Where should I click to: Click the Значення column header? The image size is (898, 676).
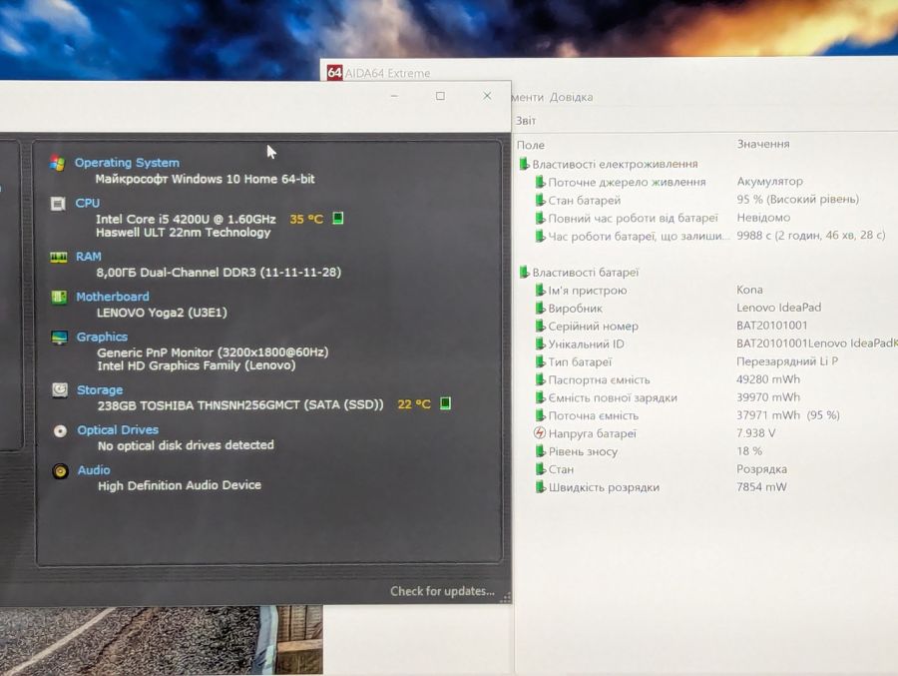pos(763,144)
